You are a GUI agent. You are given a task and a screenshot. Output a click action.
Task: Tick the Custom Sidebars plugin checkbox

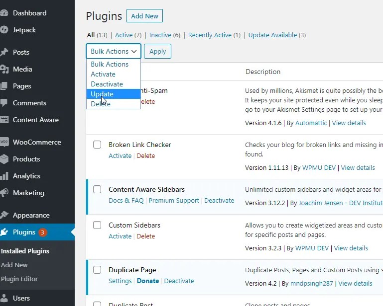point(97,225)
